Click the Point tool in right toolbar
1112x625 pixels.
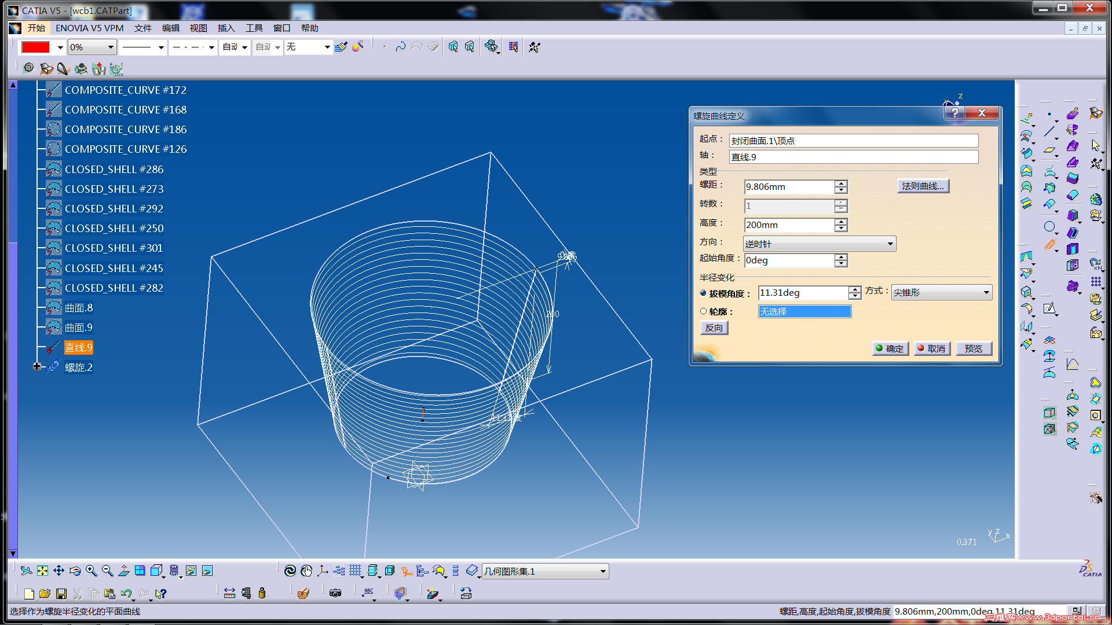pyautogui.click(x=1049, y=115)
